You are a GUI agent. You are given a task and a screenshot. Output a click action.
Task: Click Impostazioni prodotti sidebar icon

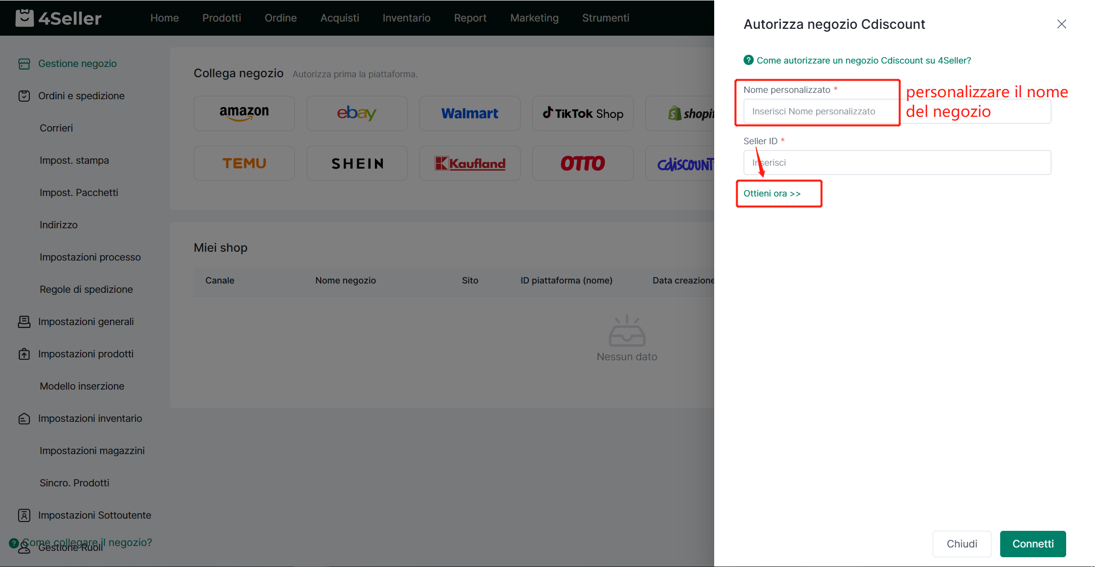pyautogui.click(x=24, y=354)
